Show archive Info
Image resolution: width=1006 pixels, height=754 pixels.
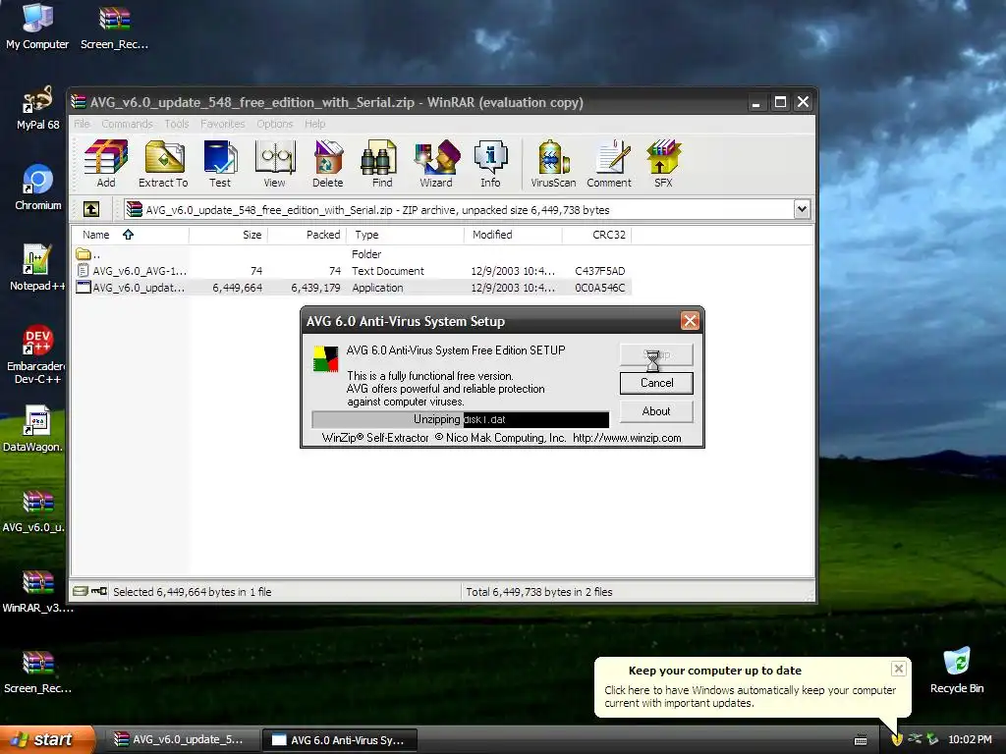[491, 164]
